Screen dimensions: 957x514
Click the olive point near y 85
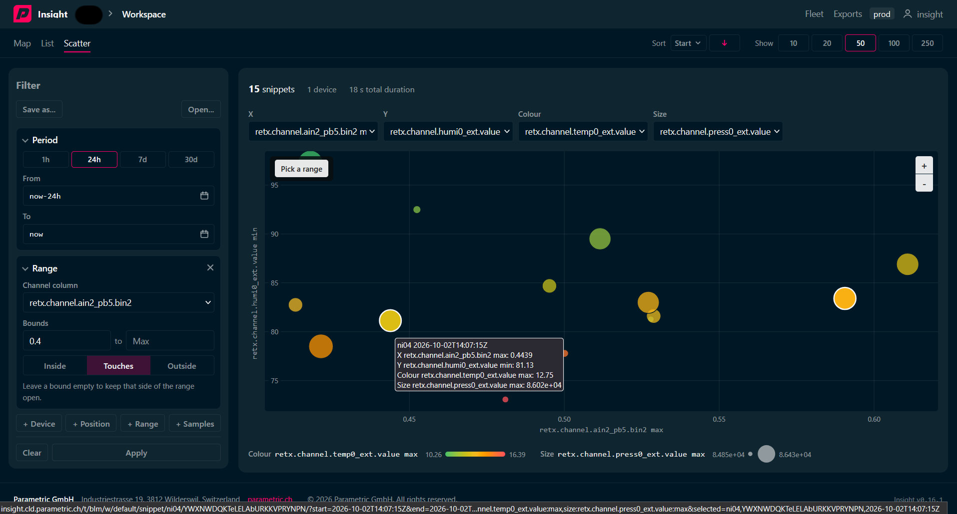click(x=549, y=286)
